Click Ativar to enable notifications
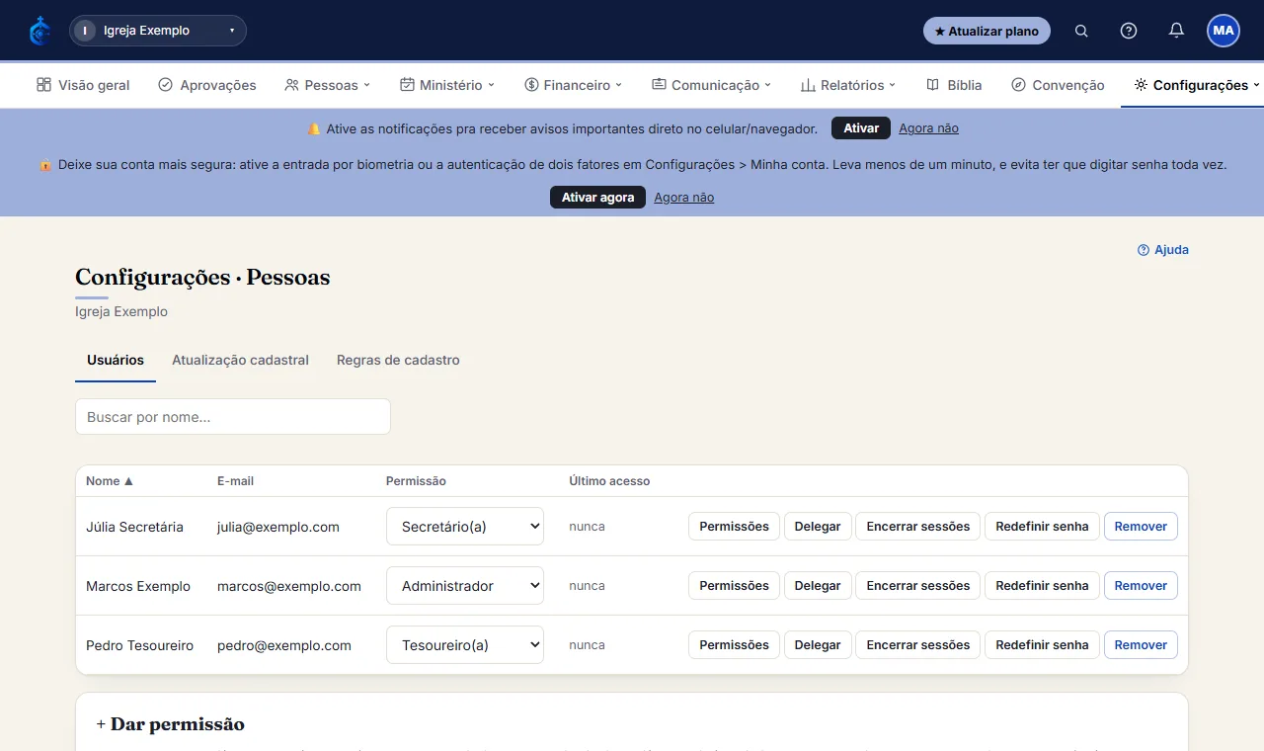Image resolution: width=1264 pixels, height=751 pixels. [x=861, y=128]
